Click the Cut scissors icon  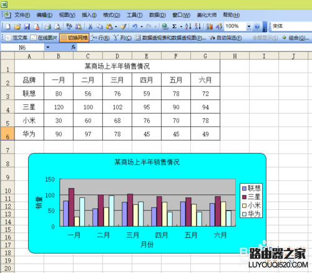(x=90, y=26)
